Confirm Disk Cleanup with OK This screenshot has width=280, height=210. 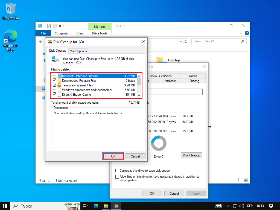pyautogui.click(x=113, y=156)
